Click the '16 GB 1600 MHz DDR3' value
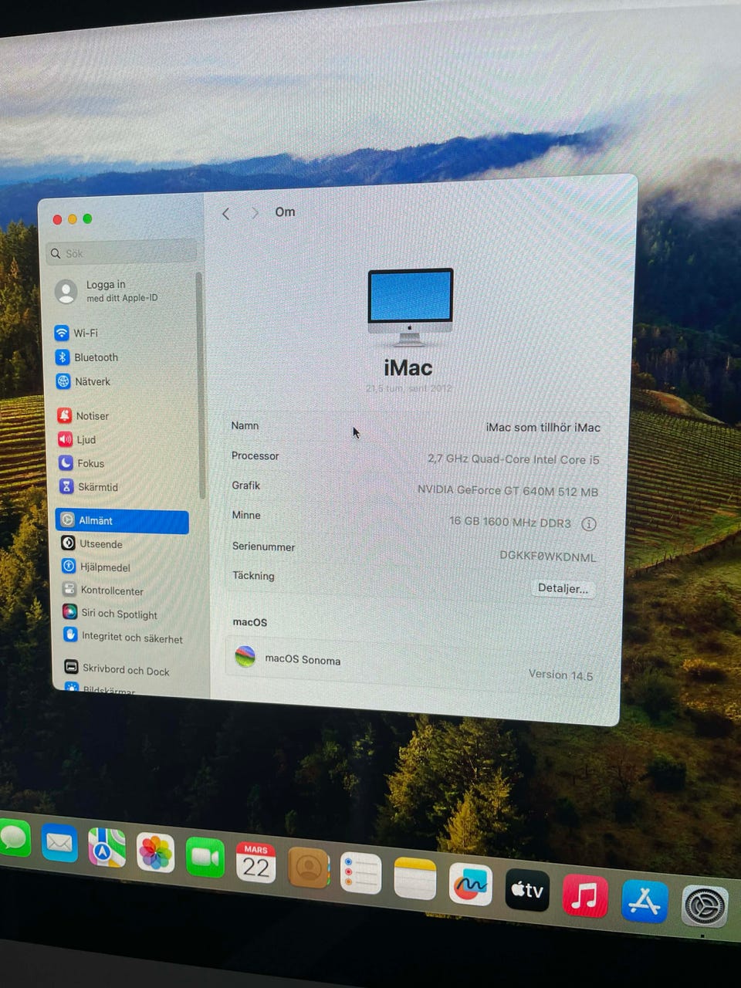This screenshot has width=741, height=988. click(510, 523)
